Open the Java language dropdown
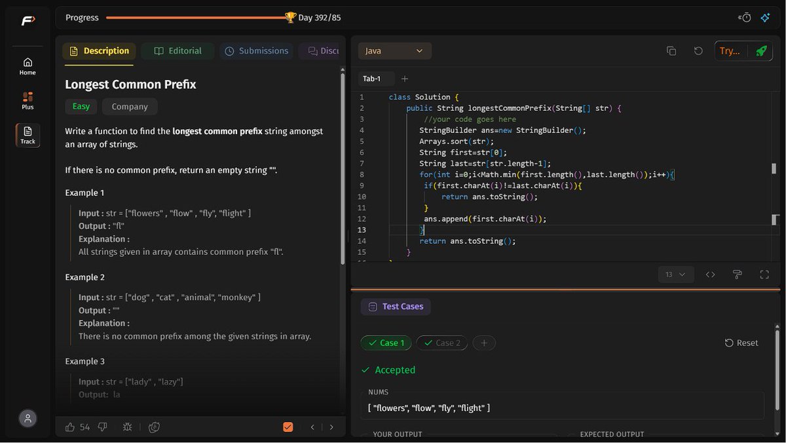Viewport: 786px width, 443px height. point(394,51)
